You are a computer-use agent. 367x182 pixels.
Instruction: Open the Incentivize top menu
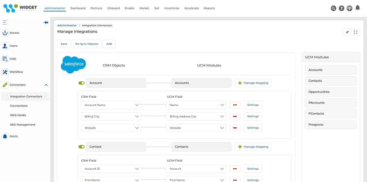tap(172, 8)
